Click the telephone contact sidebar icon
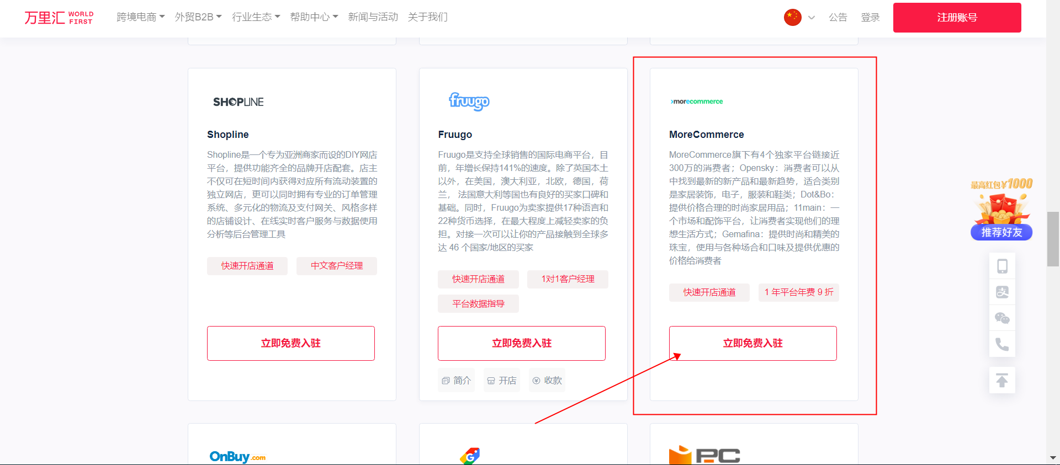 point(1002,345)
